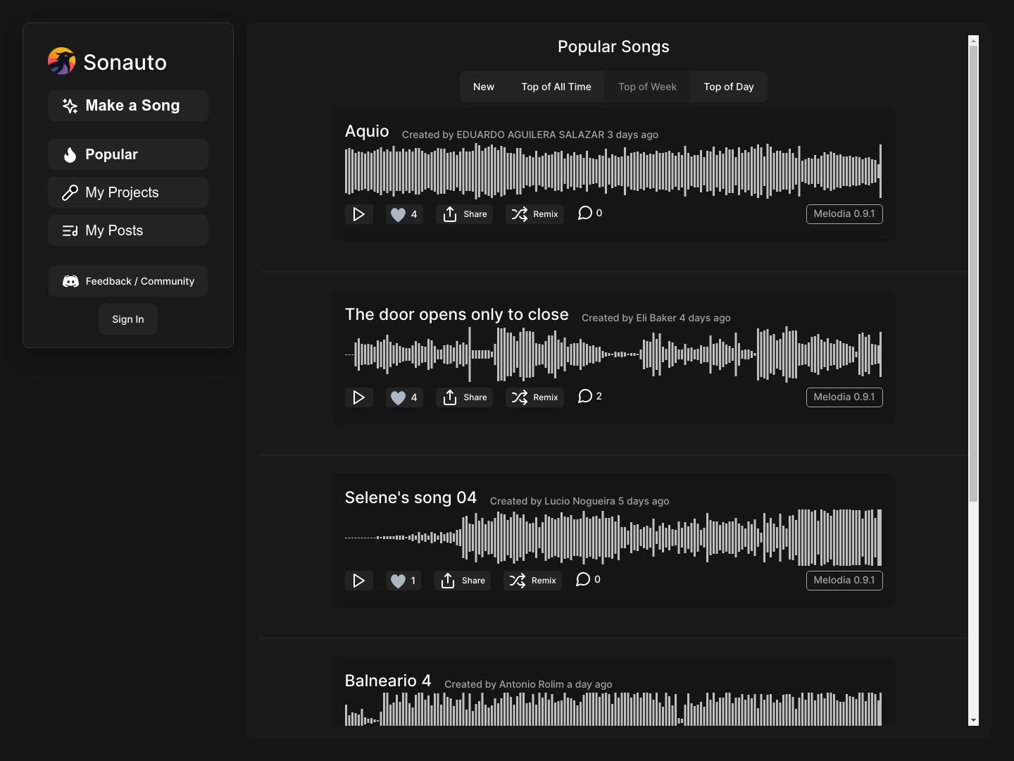The image size is (1014, 761).
Task: Open comments for Aquio
Action: pos(590,213)
